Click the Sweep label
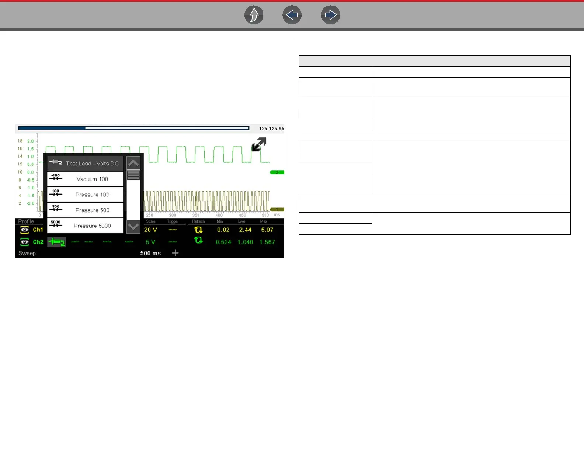The width and height of the screenshot is (584, 451). click(27, 253)
